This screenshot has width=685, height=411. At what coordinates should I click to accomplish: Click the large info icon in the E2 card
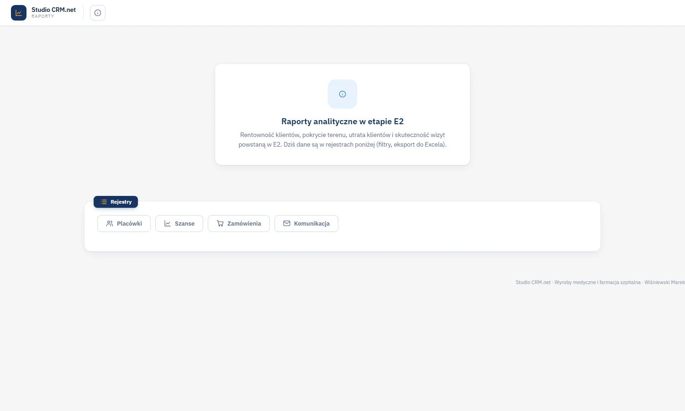pos(342,94)
